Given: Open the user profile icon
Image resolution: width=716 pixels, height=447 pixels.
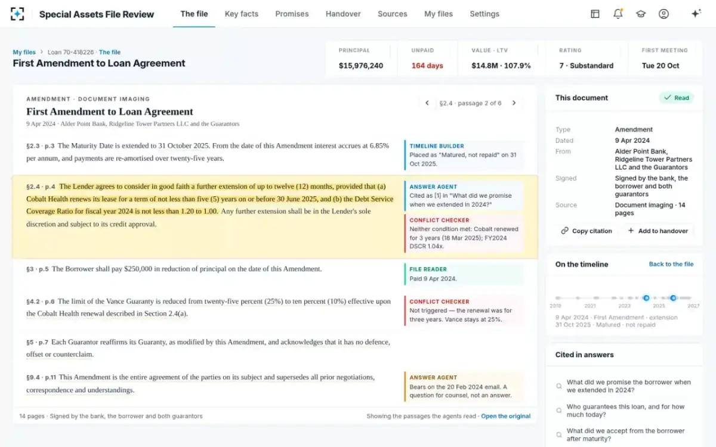Looking at the screenshot, I should point(663,14).
